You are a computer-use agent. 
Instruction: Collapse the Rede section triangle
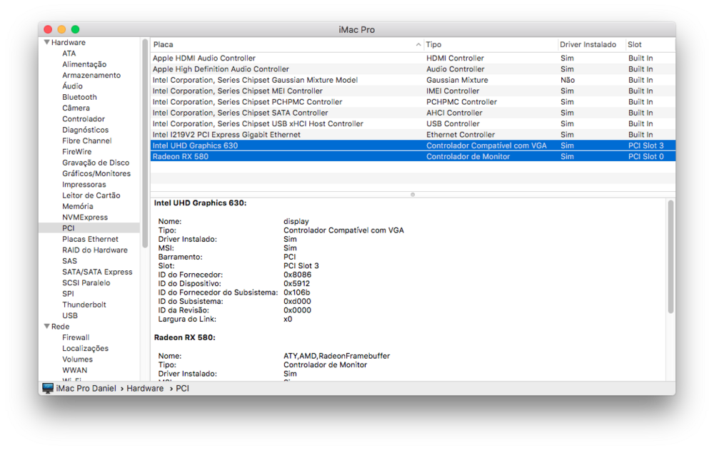[x=47, y=327]
